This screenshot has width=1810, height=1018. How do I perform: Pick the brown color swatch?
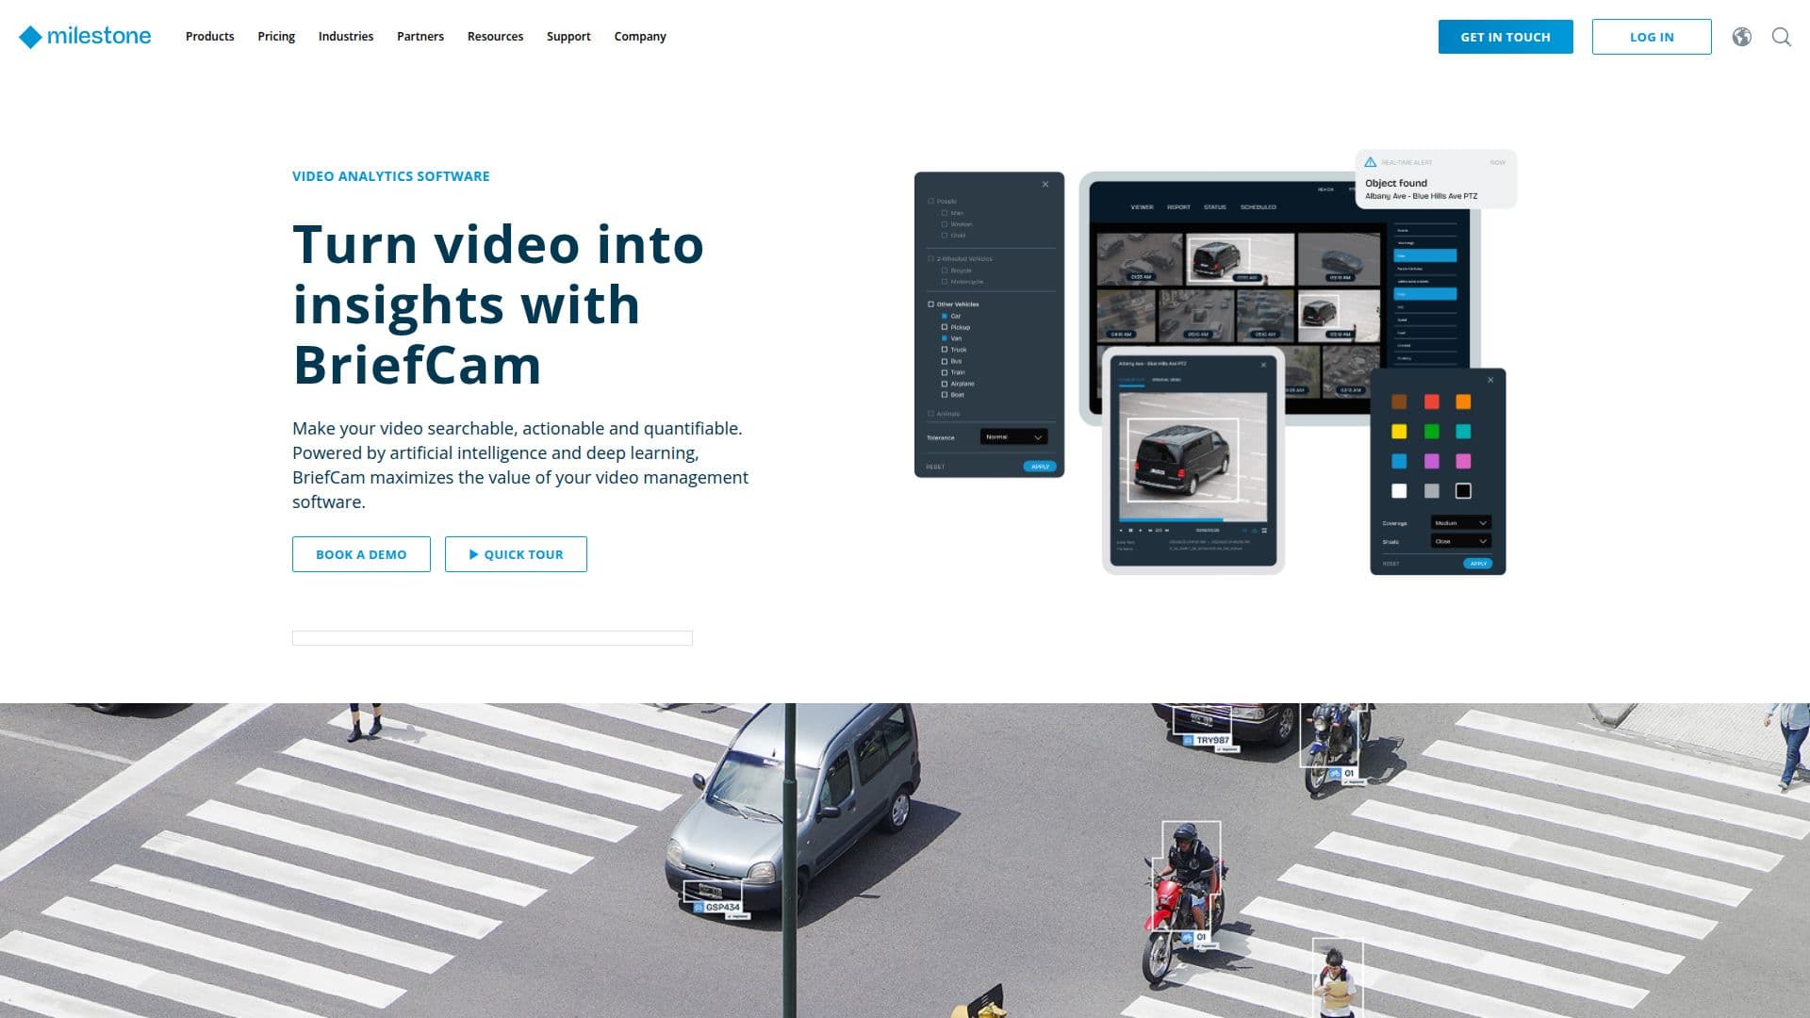1399,402
